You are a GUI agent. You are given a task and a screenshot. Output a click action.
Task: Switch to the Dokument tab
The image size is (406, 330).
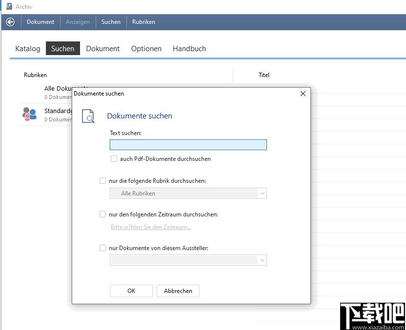(x=103, y=49)
